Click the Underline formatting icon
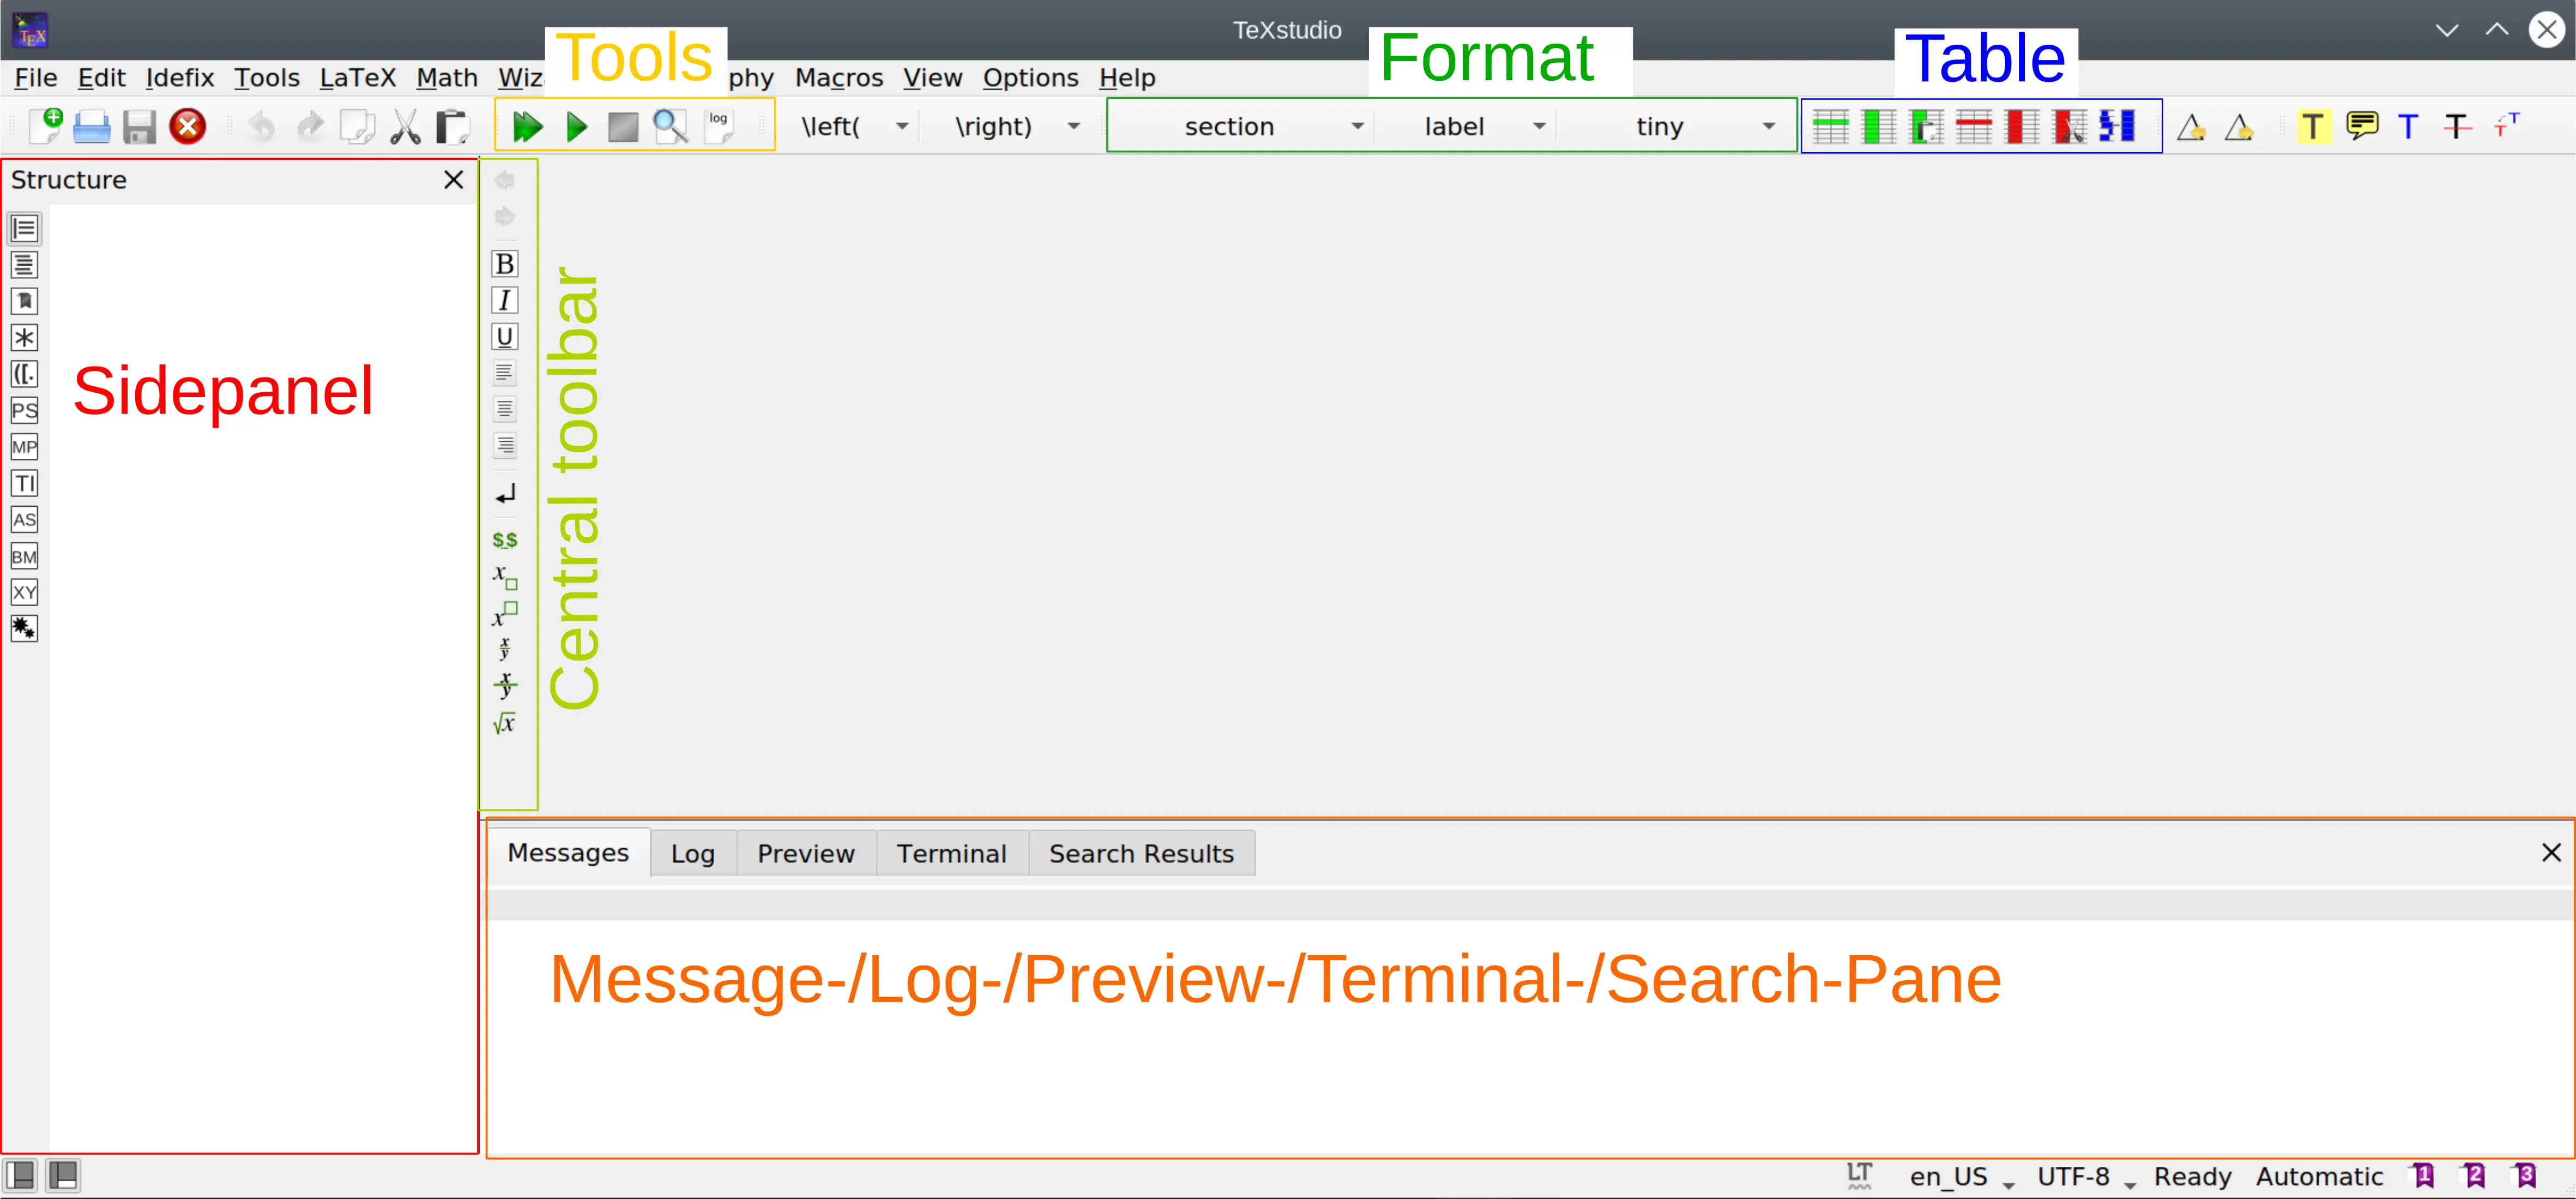 pyautogui.click(x=504, y=337)
